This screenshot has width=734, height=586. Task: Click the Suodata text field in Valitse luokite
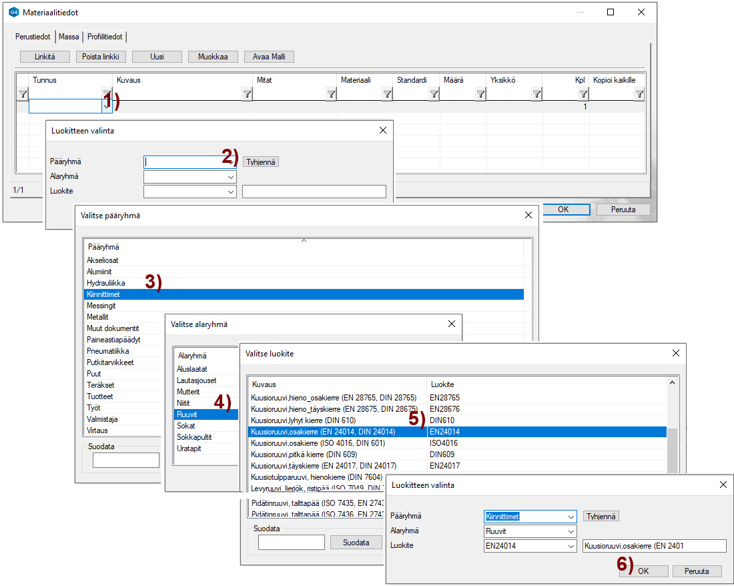coord(291,542)
